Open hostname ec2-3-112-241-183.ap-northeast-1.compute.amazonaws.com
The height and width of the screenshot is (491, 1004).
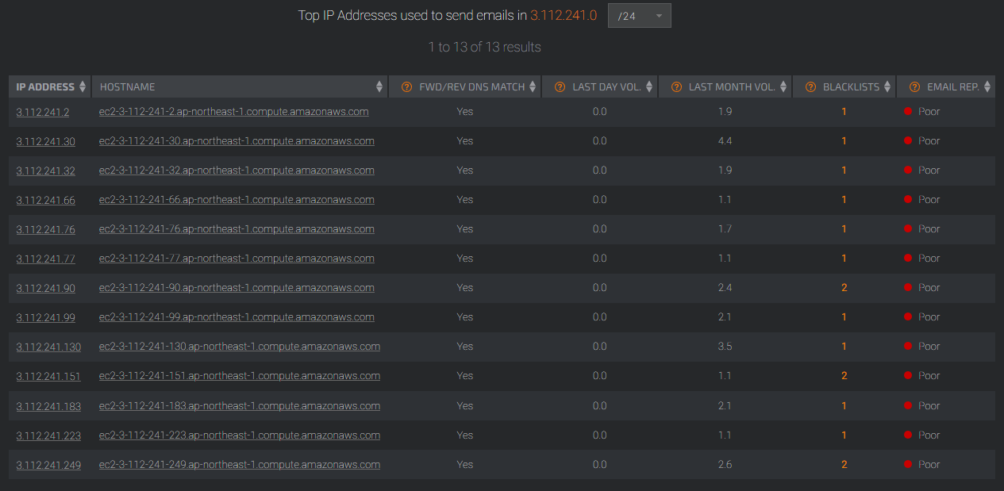[239, 406]
